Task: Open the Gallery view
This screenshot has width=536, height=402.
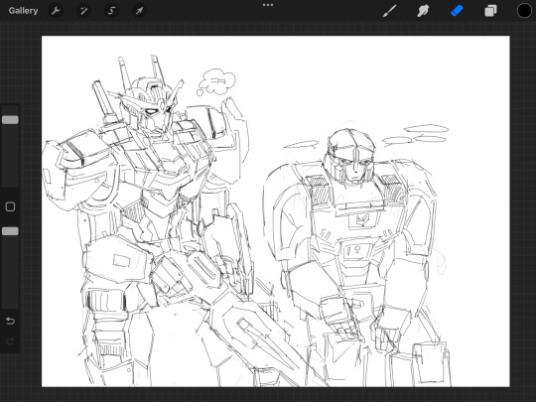Action: click(23, 11)
